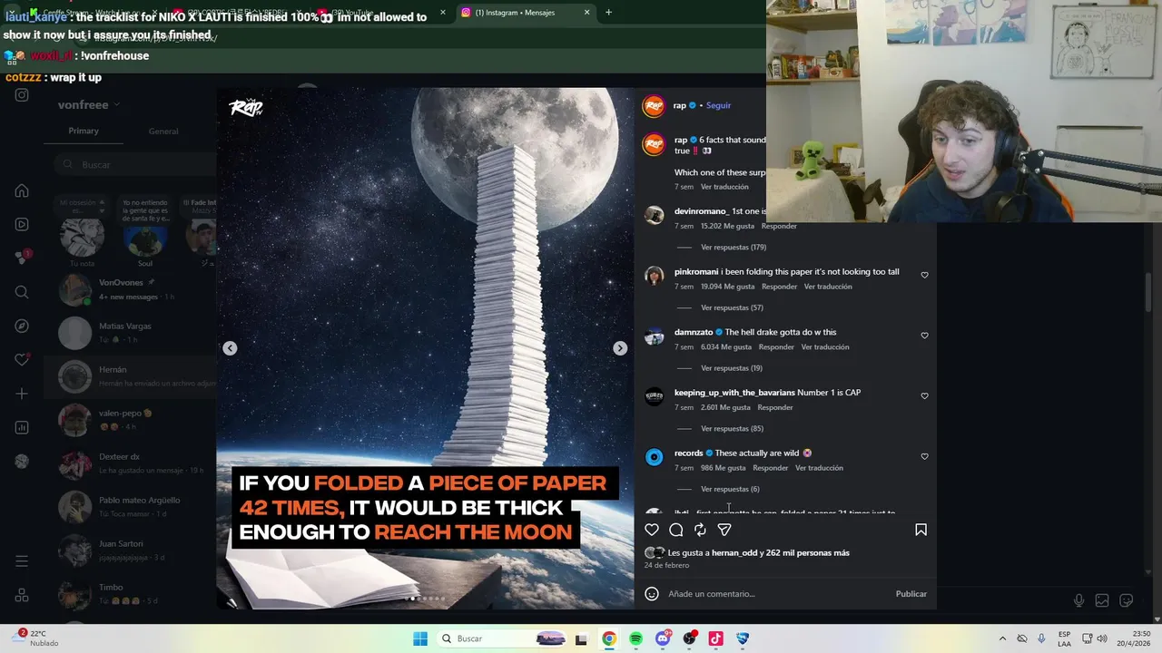
Task: Like pinkromani's comment
Action: (924, 275)
